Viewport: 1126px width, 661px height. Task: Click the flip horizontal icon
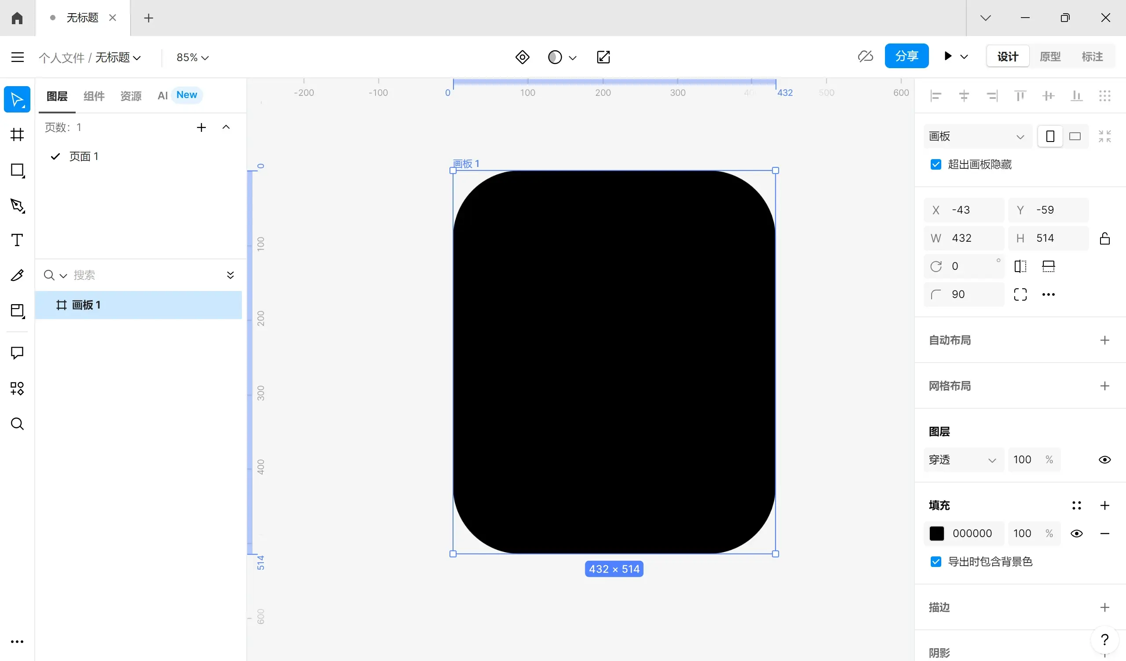(x=1020, y=266)
